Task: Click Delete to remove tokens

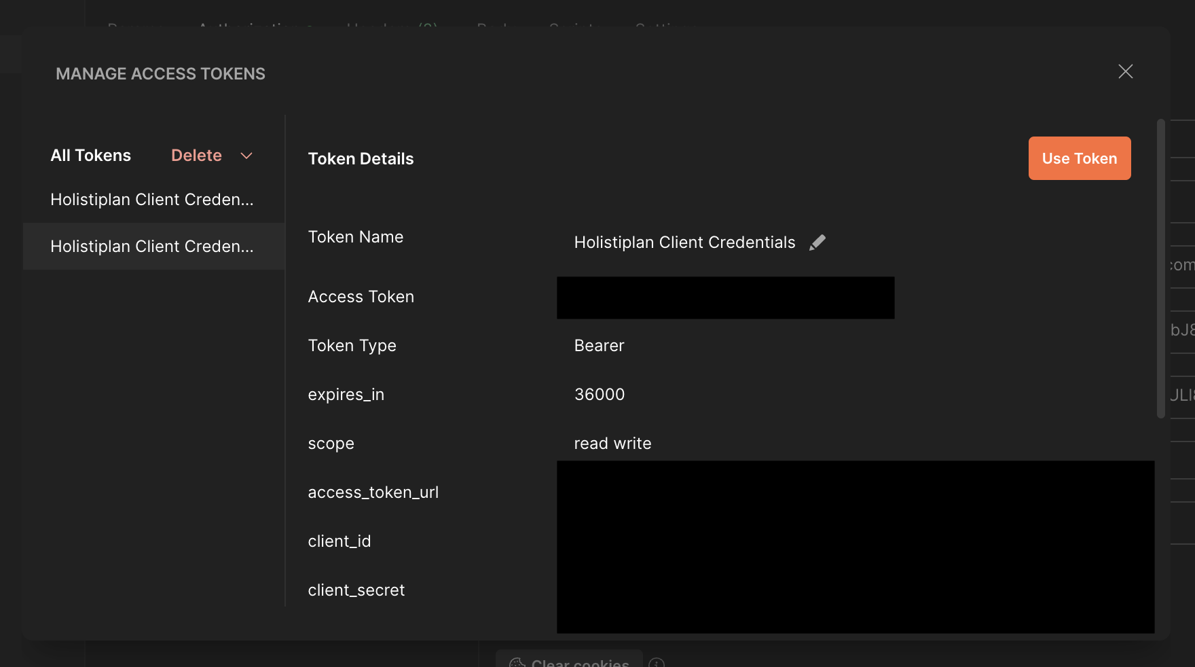Action: (196, 156)
